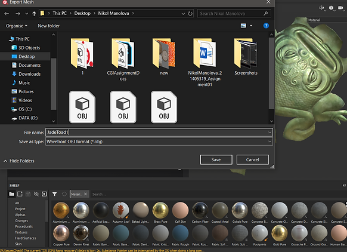Screen dimensions: 347x252
Task: Select 'All' shelf category
Action: click(17, 203)
